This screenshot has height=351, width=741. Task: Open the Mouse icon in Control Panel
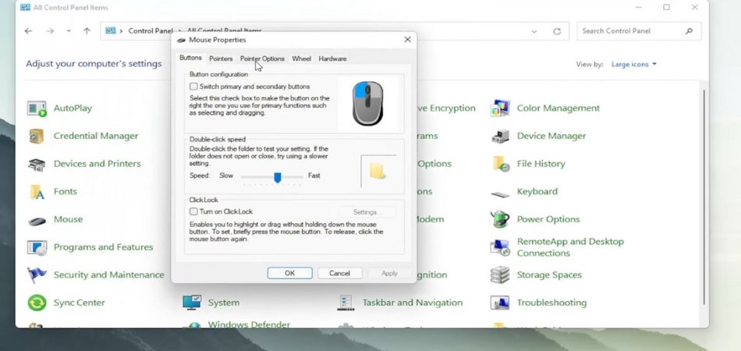pyautogui.click(x=37, y=220)
